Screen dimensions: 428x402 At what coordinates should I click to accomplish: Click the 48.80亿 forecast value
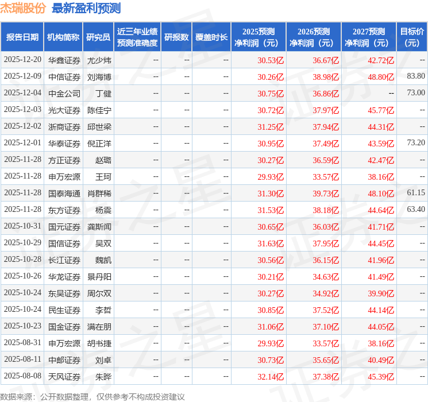click(381, 77)
